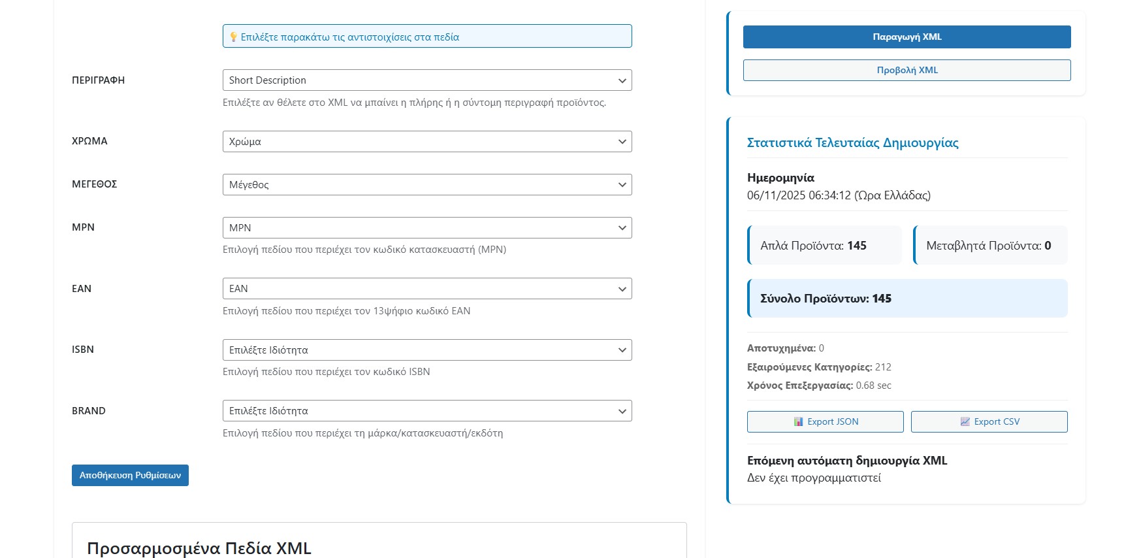Screen dimensions: 1124x558
Task: Click the graph icon on Export CSV
Action: coord(965,422)
